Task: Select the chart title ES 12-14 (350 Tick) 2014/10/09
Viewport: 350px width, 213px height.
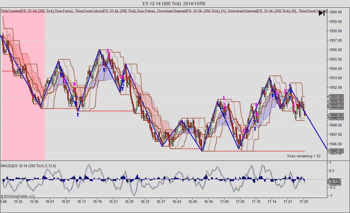Action: tap(174, 4)
